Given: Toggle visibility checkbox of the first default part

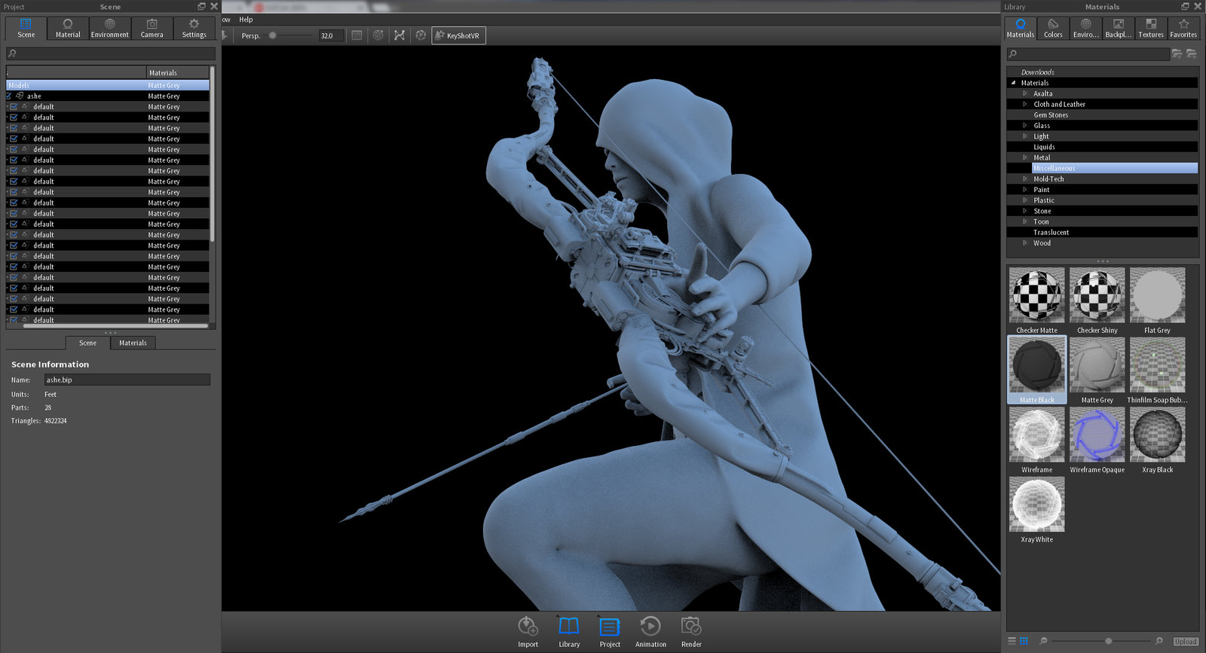Looking at the screenshot, I should click(x=14, y=106).
